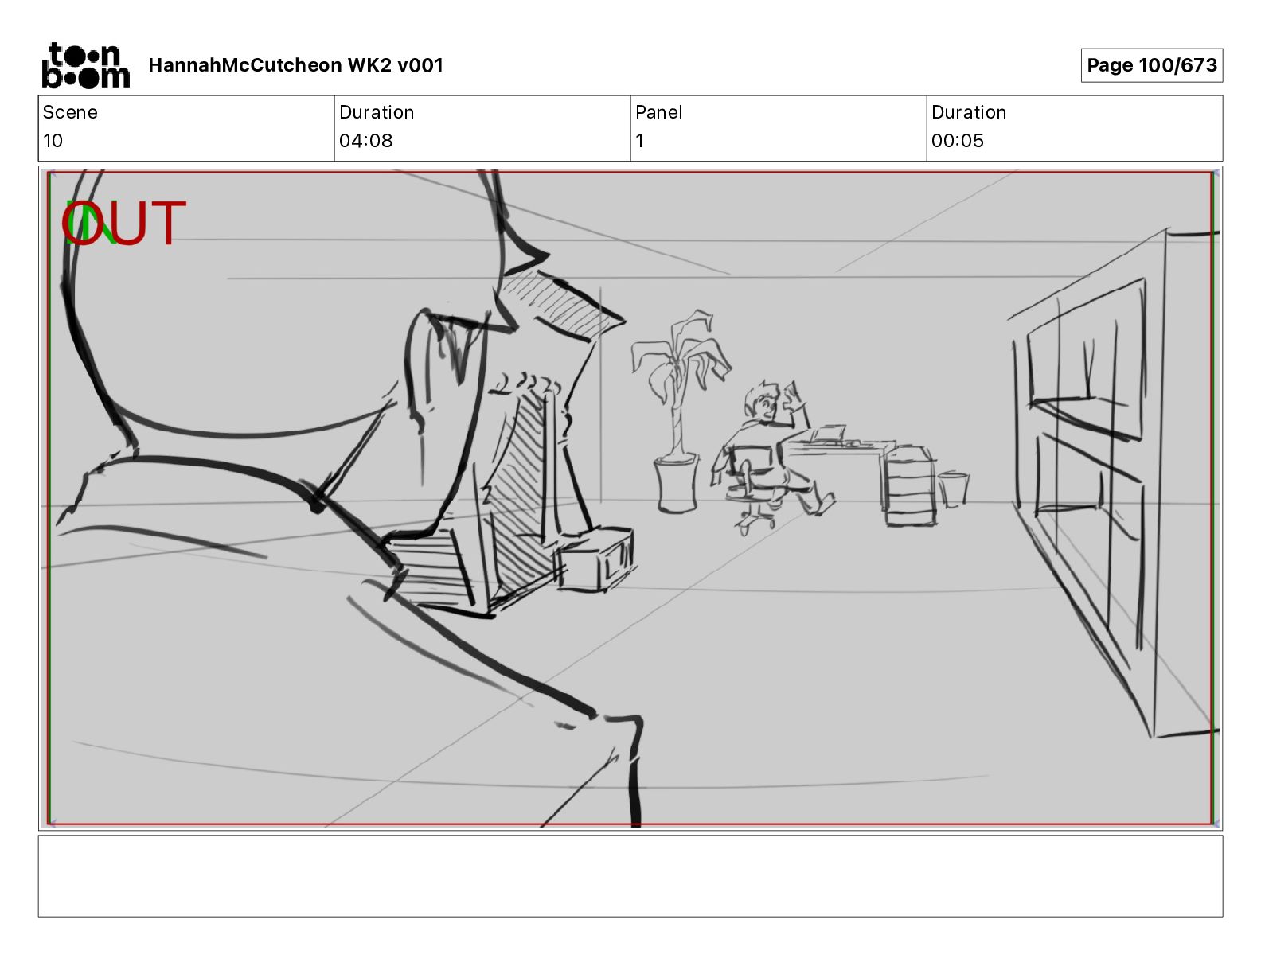Select the title 'HannahMcCutcheon WK2 v001'

coord(295,65)
